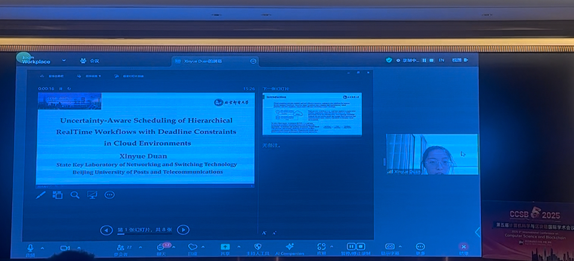Click the 0:00:16 elapsed timer text
Viewport: 574px width, 261px height.
pyautogui.click(x=46, y=88)
